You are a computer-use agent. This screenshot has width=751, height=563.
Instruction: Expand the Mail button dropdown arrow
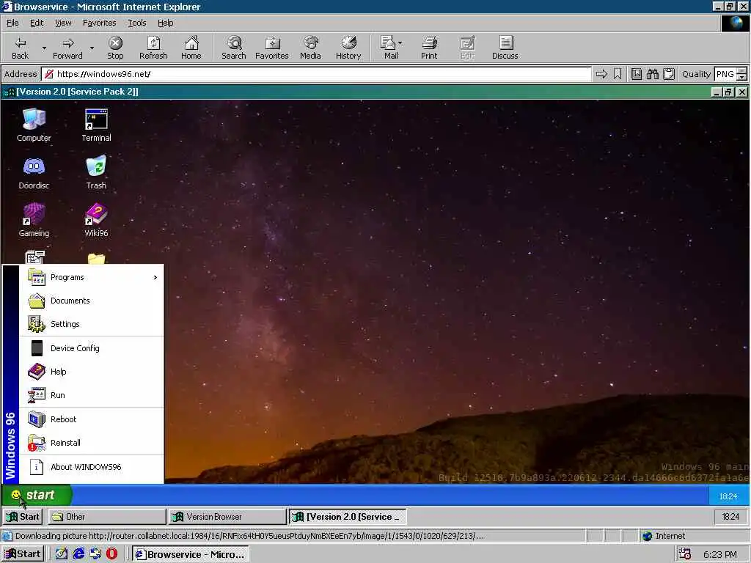pos(400,43)
